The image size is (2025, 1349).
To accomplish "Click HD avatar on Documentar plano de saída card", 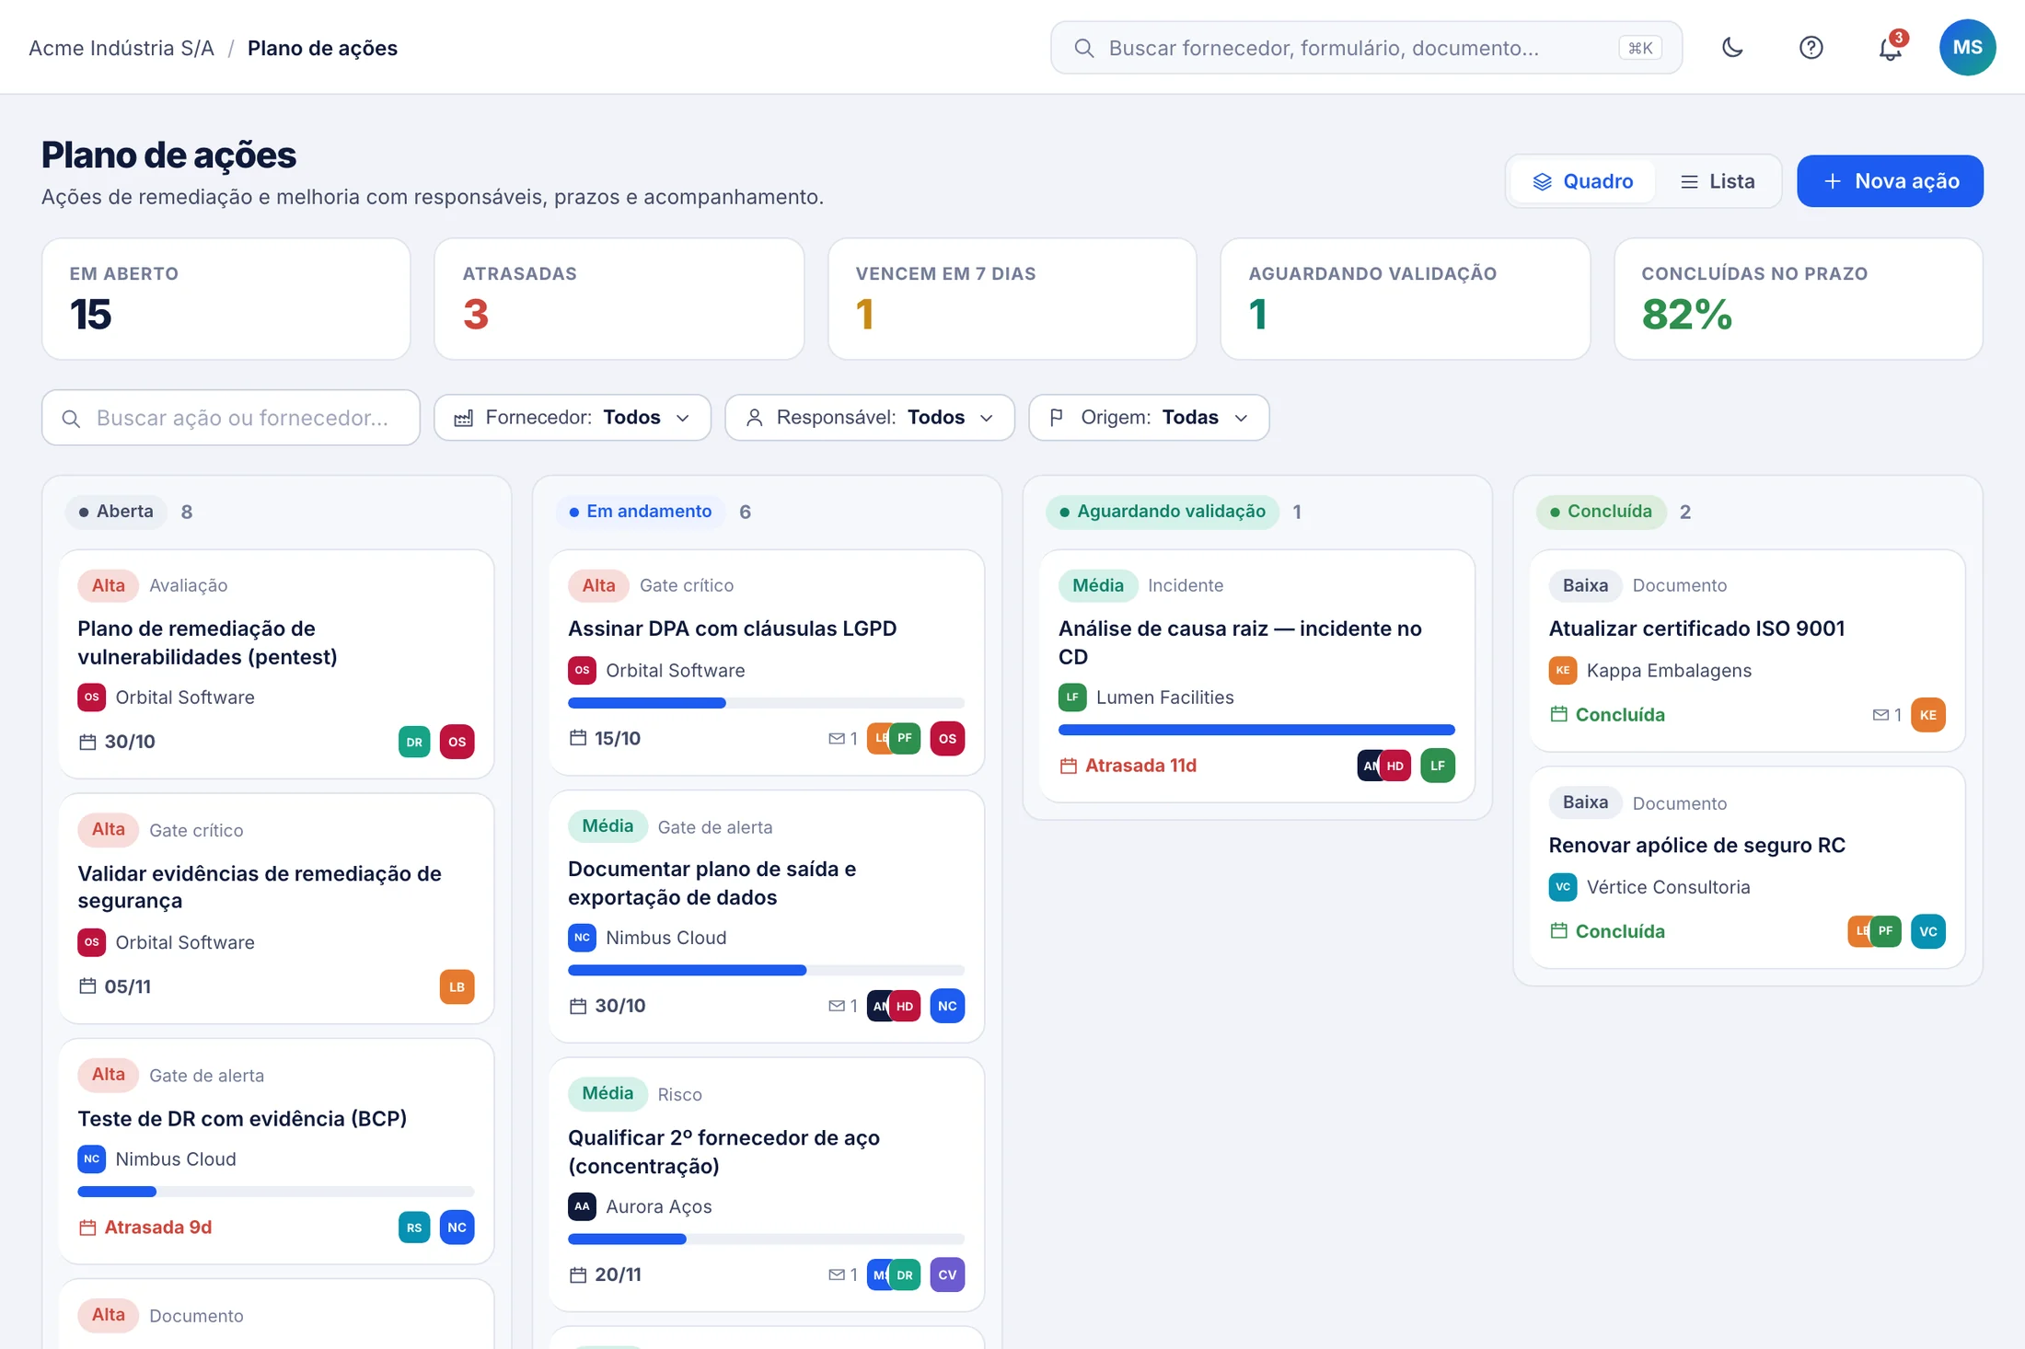I will pyautogui.click(x=905, y=1006).
